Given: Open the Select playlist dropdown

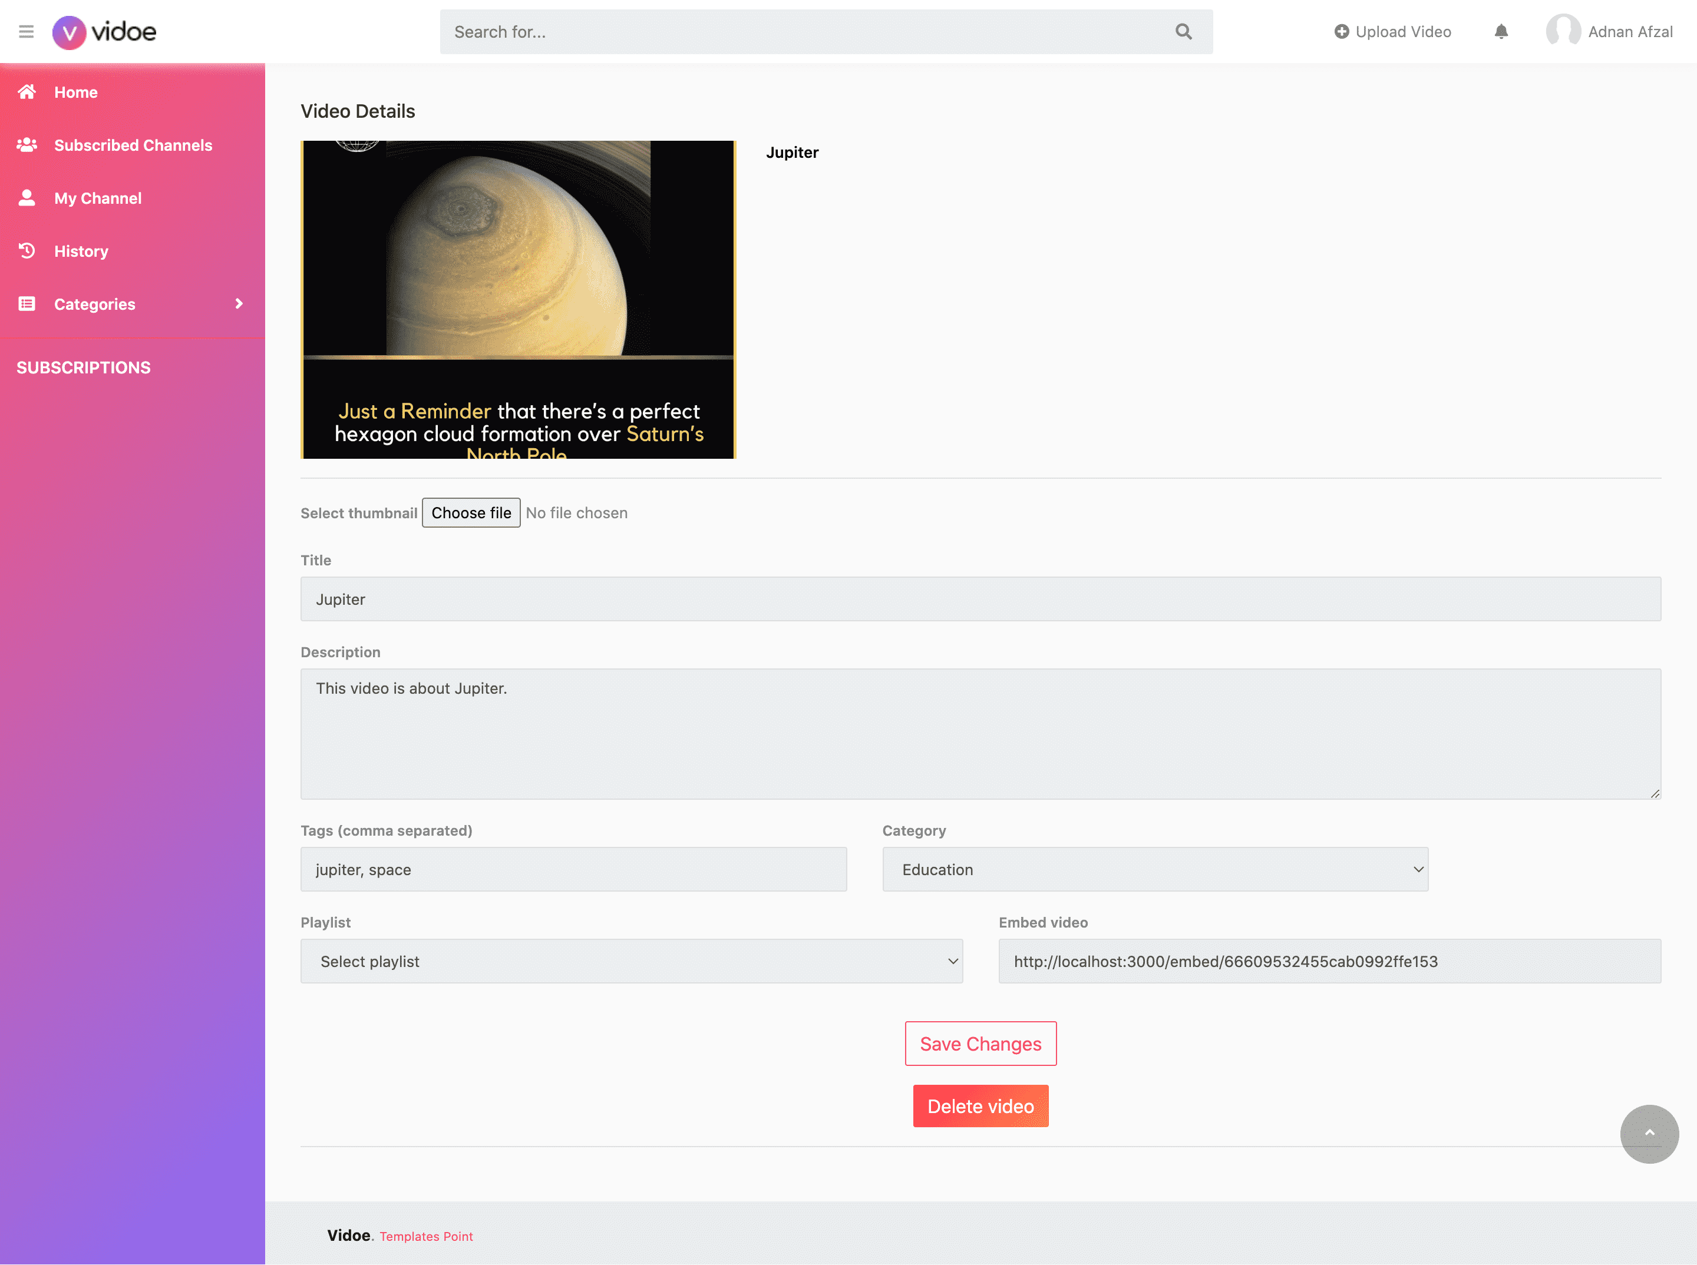Looking at the screenshot, I should (x=631, y=961).
